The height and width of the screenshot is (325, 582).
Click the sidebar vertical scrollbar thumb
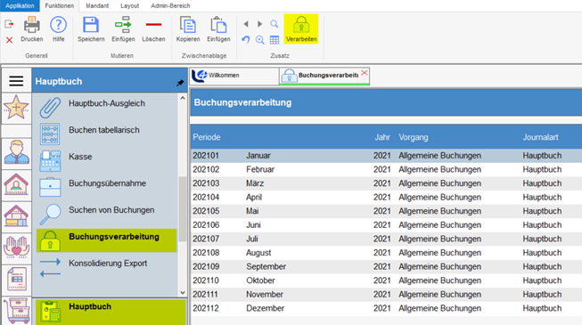[x=183, y=208]
